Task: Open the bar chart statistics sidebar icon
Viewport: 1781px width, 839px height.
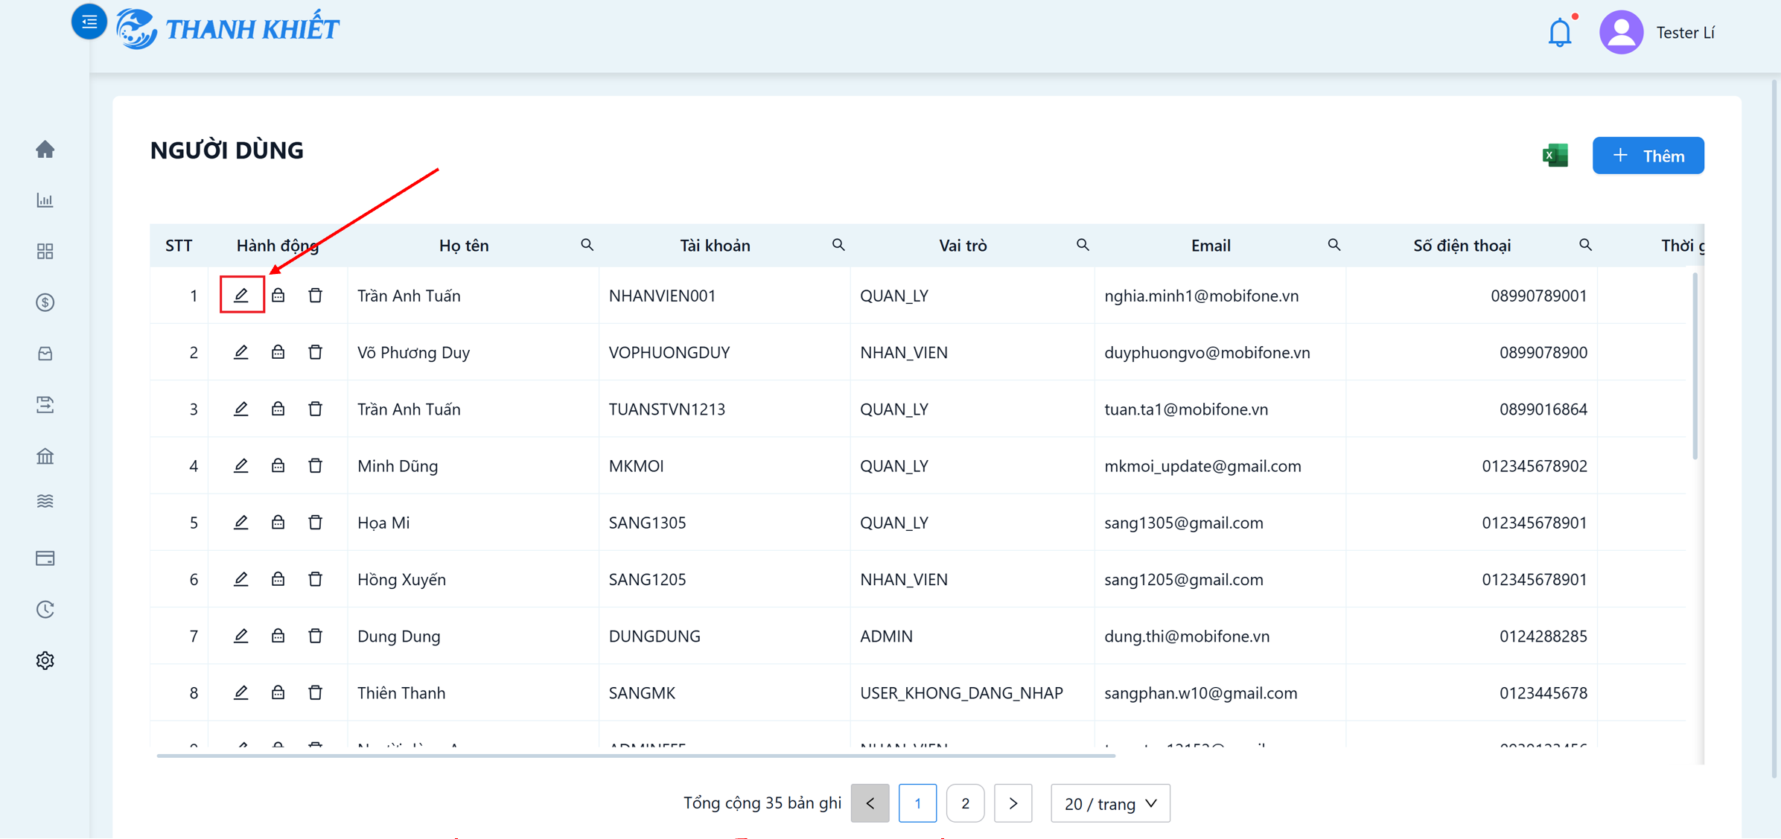Action: [45, 200]
